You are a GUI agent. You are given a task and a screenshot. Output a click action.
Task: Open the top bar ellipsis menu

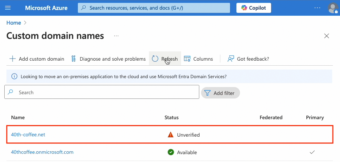(317, 8)
